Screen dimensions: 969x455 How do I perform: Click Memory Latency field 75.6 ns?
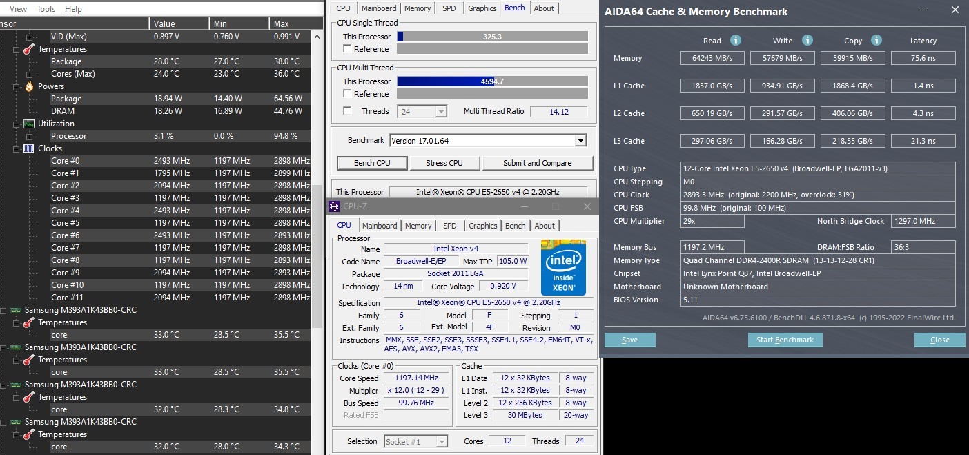point(923,58)
